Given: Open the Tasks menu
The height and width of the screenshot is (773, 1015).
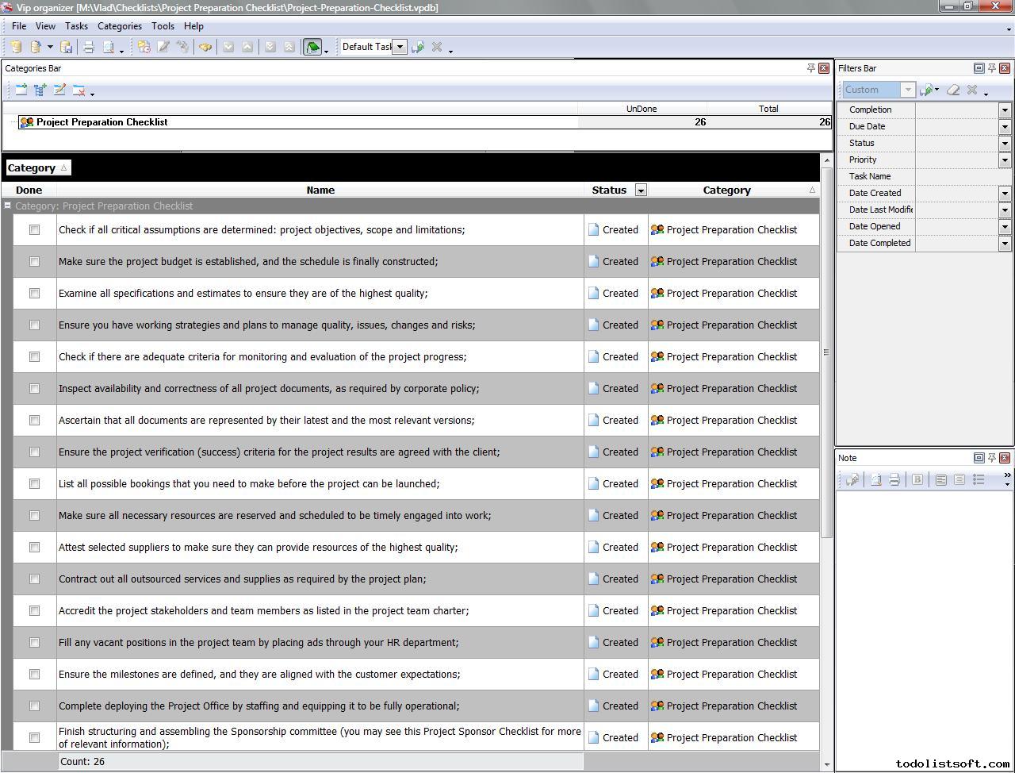Looking at the screenshot, I should 76,26.
